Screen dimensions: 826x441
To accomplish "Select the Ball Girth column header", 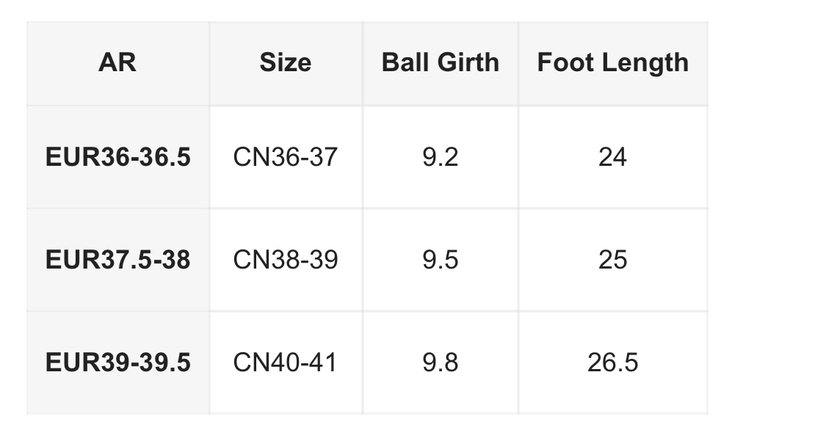I will coord(440,62).
